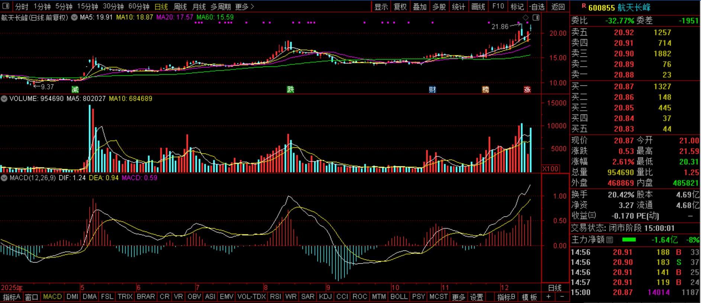Open the 主力净额 detail list icon
The height and width of the screenshot is (303, 701).
[x=610, y=240]
